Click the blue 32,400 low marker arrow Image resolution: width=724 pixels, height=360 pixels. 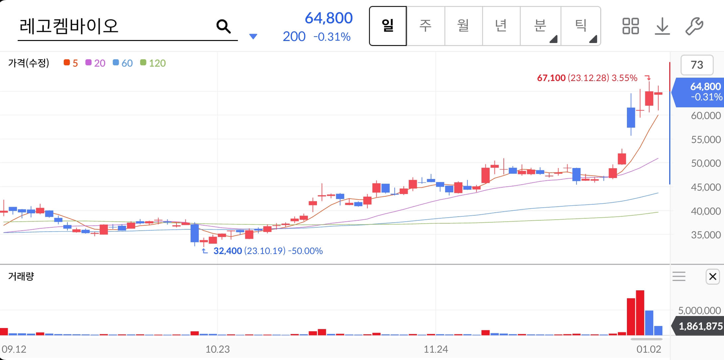coord(205,251)
